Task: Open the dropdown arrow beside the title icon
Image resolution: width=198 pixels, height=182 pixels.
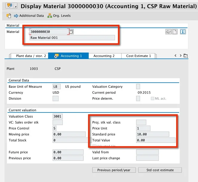Action: click(x=16, y=6)
